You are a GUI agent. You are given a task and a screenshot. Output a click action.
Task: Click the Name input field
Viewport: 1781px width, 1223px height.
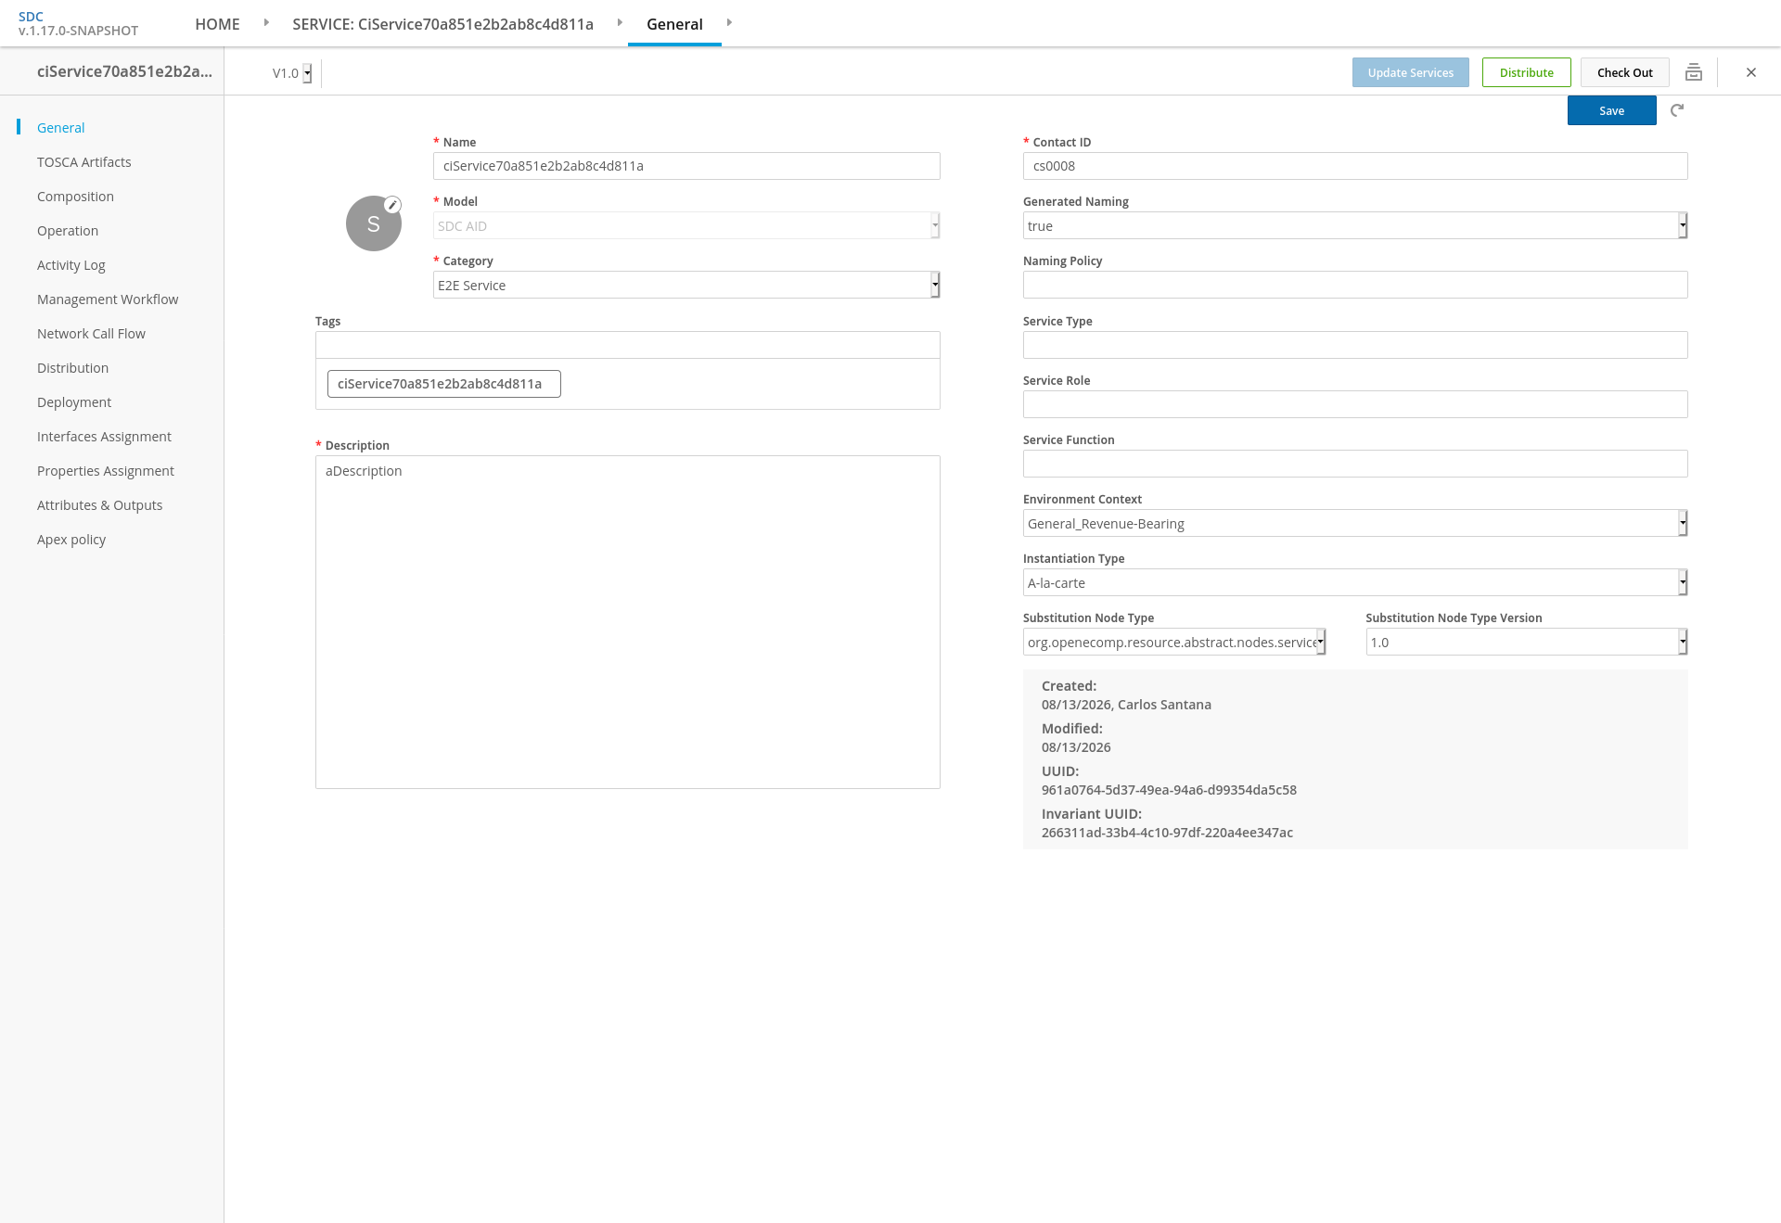click(x=686, y=166)
